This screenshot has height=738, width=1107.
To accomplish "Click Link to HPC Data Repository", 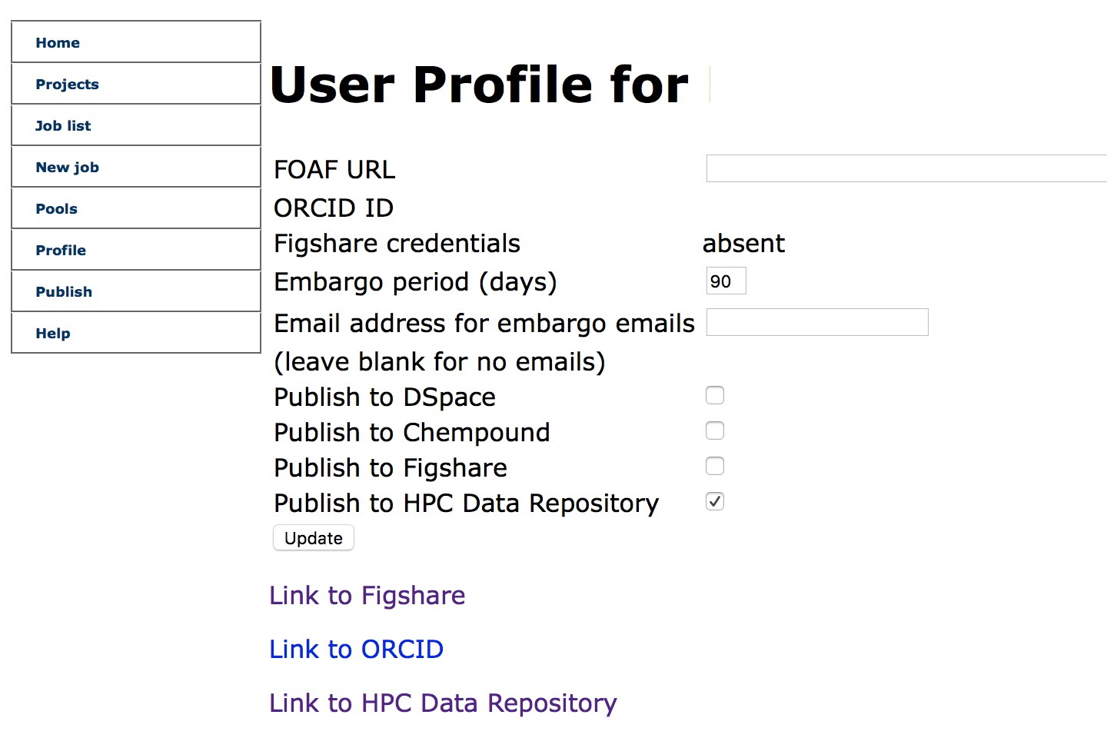I will 443,703.
